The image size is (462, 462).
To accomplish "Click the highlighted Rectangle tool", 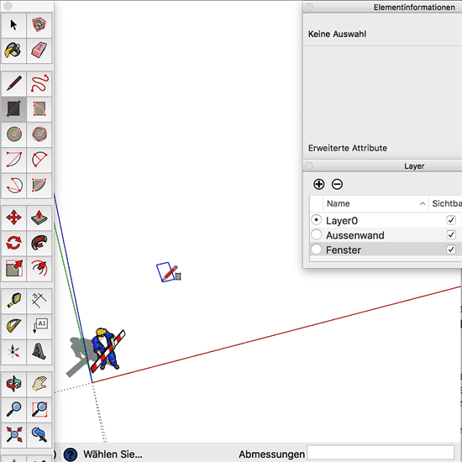I will click(13, 109).
